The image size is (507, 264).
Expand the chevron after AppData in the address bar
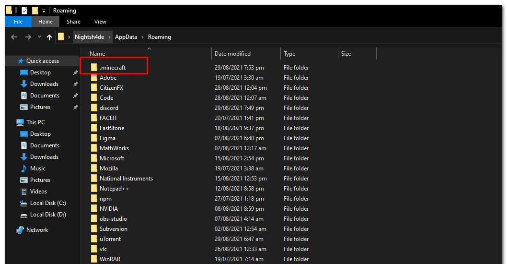coord(143,37)
